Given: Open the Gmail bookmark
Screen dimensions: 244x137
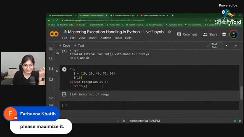Looking at the screenshot, I should [x=52, y=25].
